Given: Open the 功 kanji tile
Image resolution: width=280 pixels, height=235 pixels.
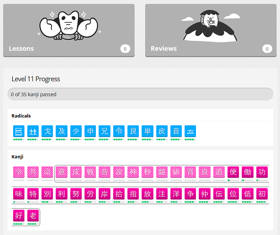Looking at the screenshot, I should [x=262, y=172].
